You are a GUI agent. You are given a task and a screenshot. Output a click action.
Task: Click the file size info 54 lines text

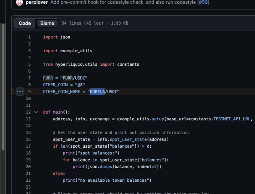point(95,23)
